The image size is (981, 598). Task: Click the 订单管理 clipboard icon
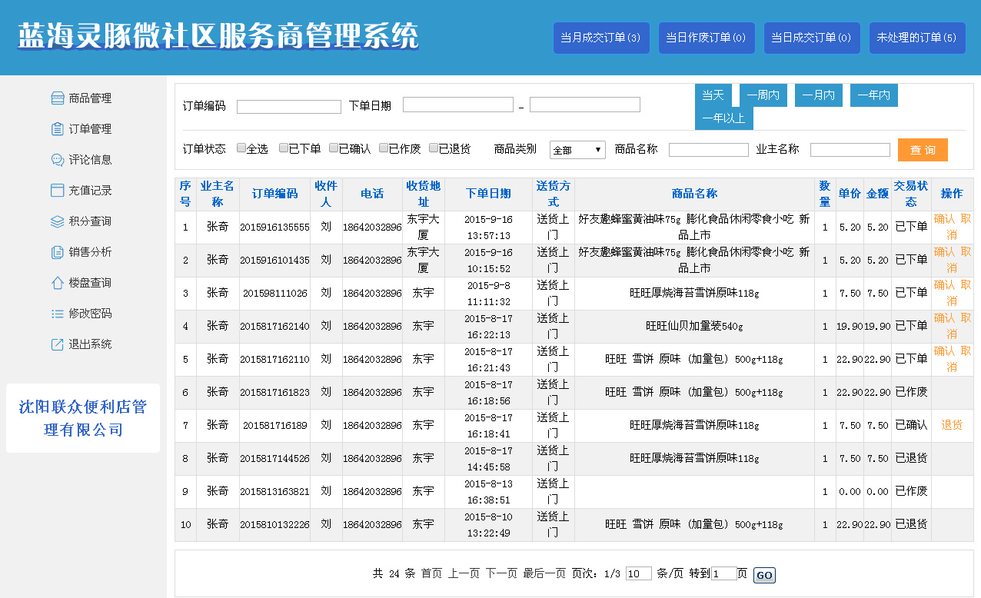pos(57,129)
